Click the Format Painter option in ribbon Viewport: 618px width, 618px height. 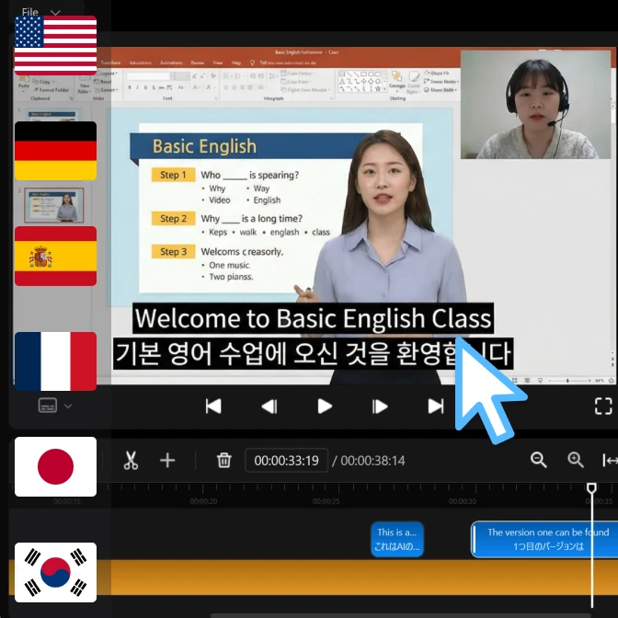[x=51, y=90]
